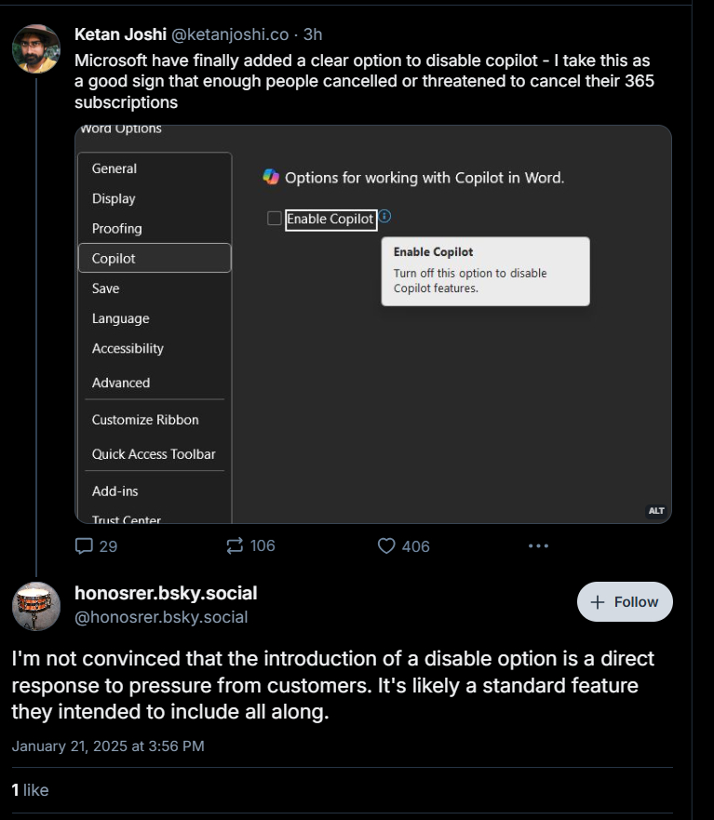
Task: Select the Proofing options category
Action: coord(155,229)
